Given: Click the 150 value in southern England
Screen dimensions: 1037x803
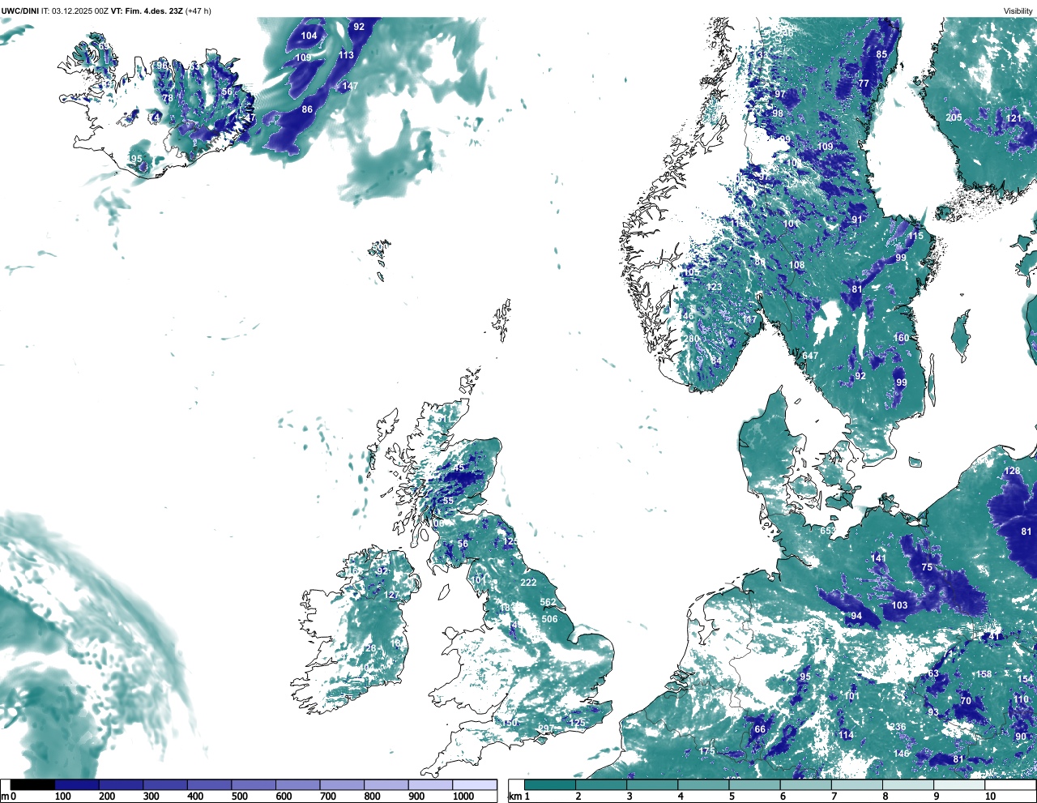Looking at the screenshot, I should (510, 723).
